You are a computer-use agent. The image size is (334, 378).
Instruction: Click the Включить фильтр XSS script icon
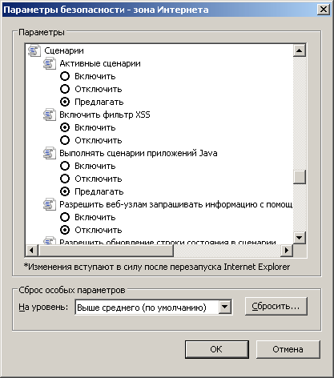coord(50,115)
